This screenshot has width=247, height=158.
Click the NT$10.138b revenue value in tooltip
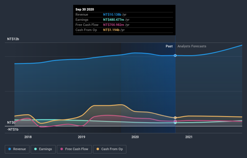[x=112, y=14]
